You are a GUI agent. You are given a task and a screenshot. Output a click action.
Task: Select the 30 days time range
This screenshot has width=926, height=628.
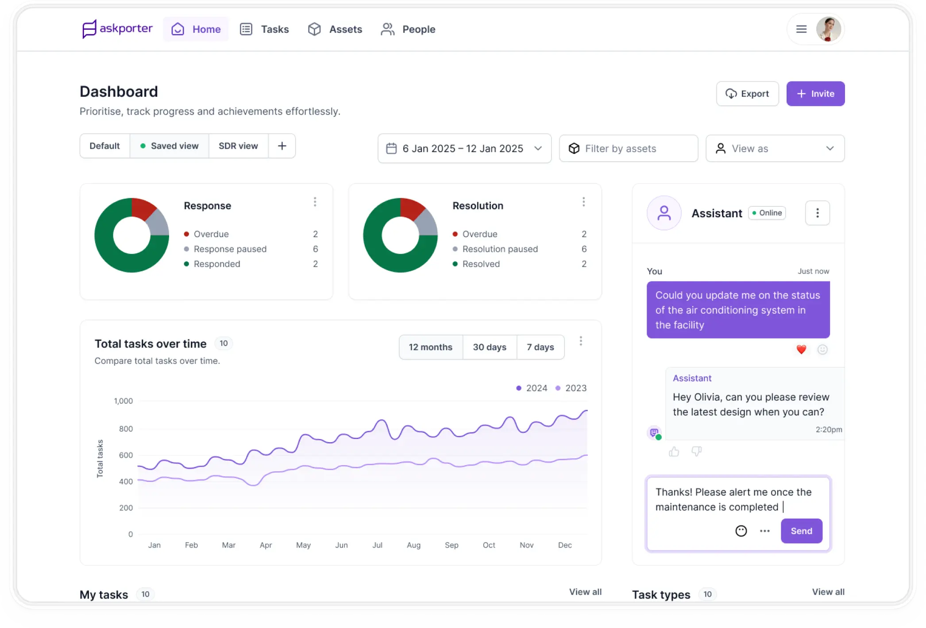(x=490, y=347)
